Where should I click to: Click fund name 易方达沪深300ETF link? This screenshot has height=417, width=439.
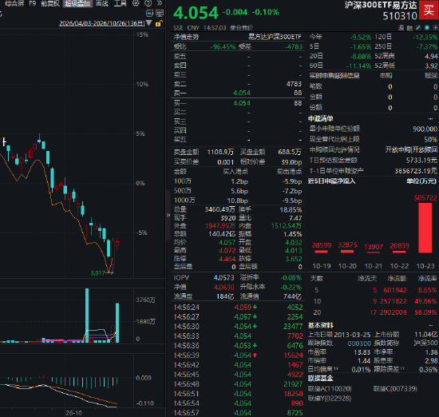click(x=275, y=37)
